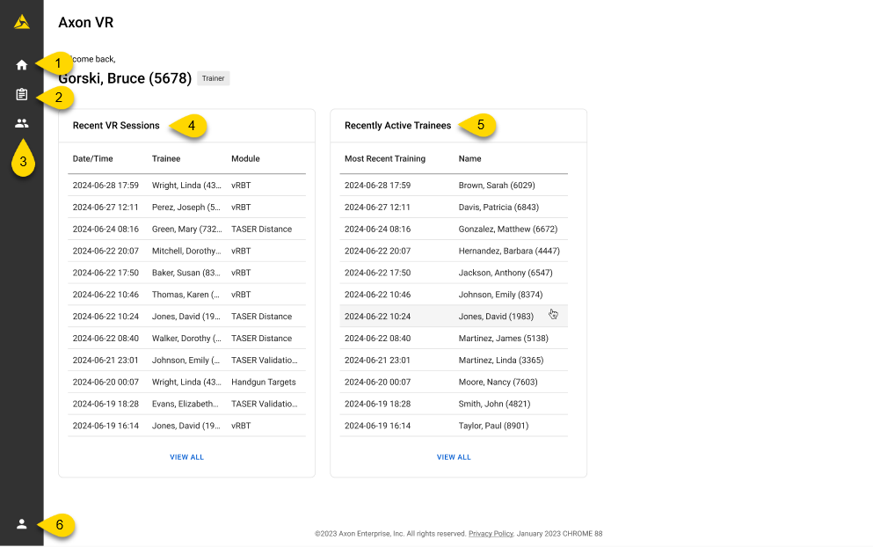Open the user profile icon at bottom
The image size is (873, 547).
point(22,524)
